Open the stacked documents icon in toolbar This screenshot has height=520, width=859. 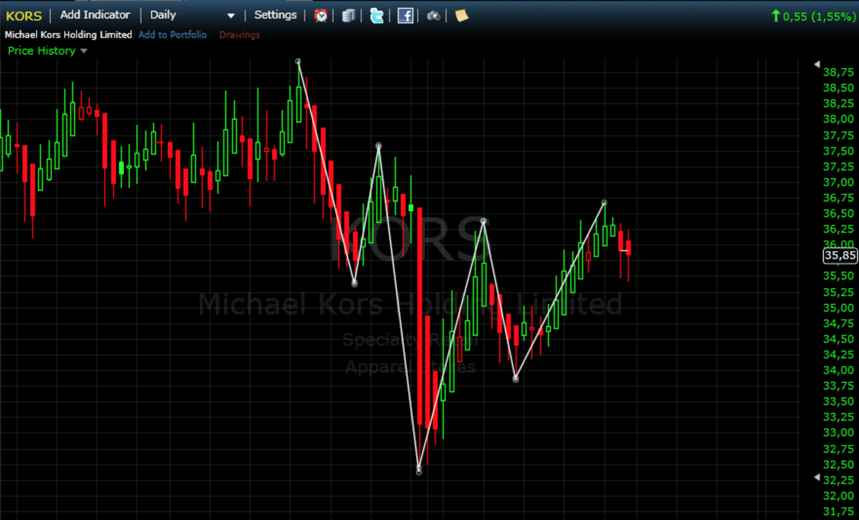[x=348, y=16]
